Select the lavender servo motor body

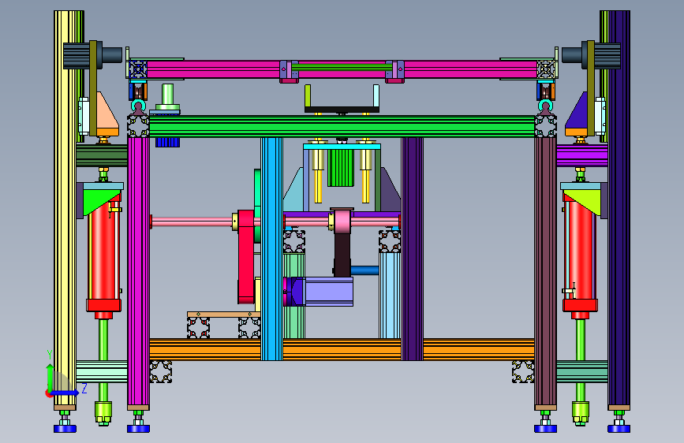point(328,292)
